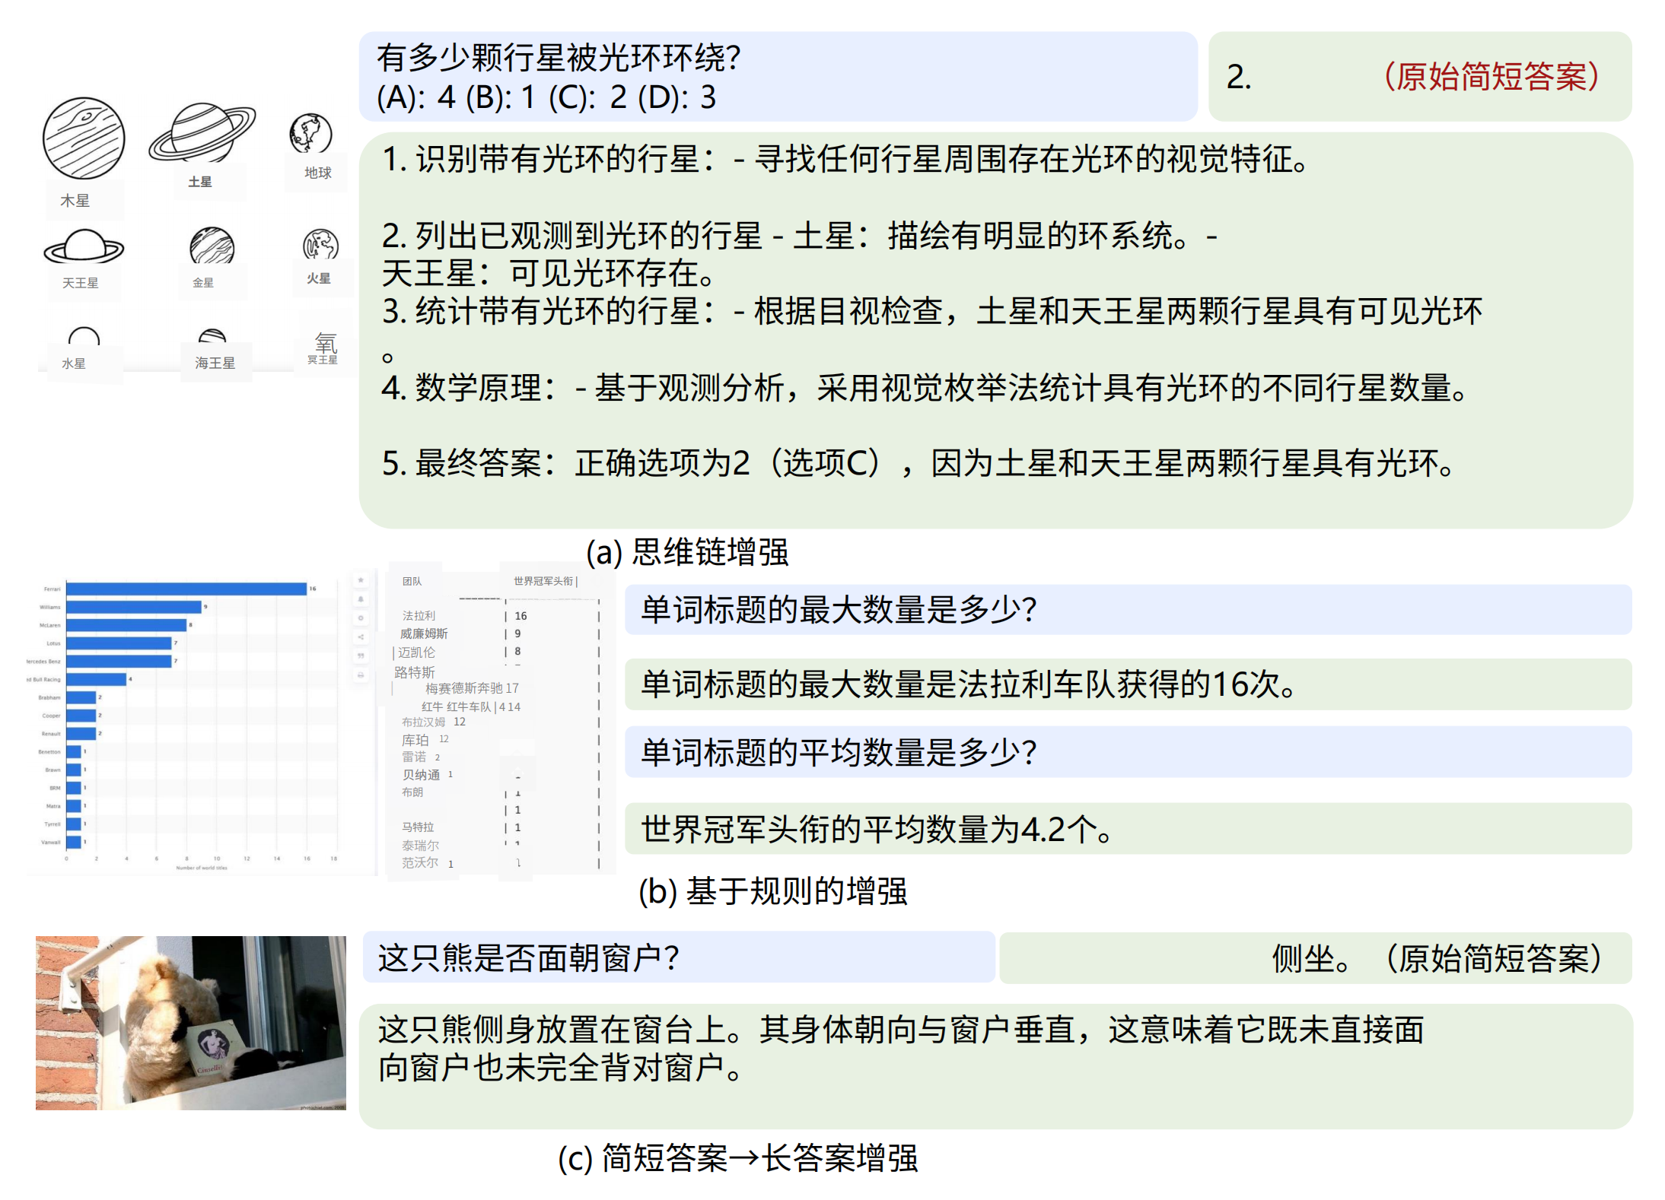Click the Earth drawing labeled 地球
Viewport: 1665px width, 1200px height.
click(310, 134)
